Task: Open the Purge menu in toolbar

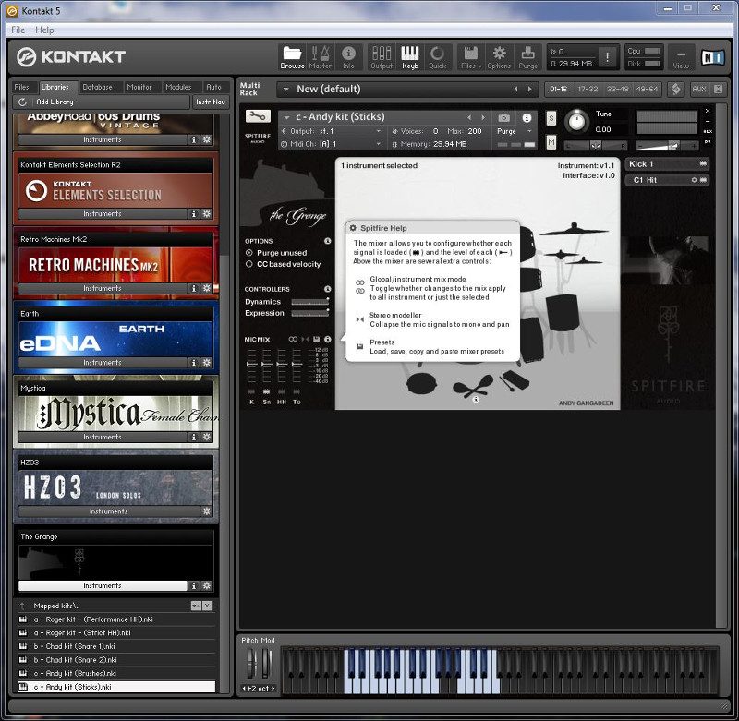Action: (x=527, y=57)
